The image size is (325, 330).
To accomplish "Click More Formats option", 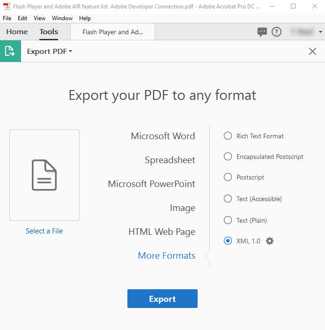I will (167, 256).
